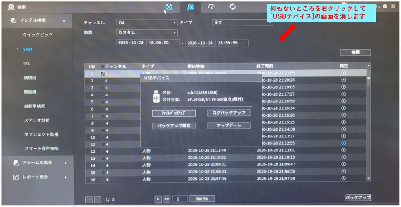Play the recording ending 21:07:58
Image resolution: width=401 pixels, height=207 pixels.
344,179
